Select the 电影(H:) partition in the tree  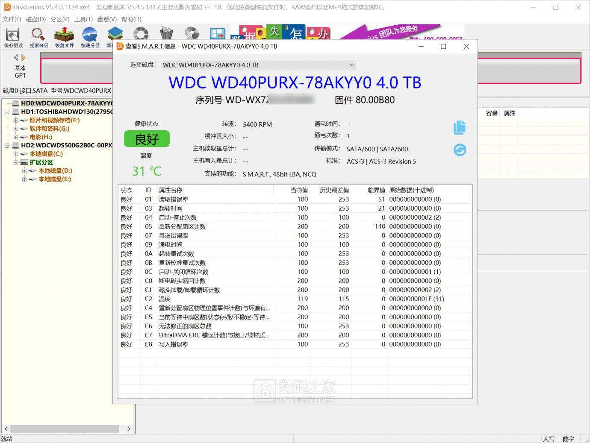coord(41,137)
